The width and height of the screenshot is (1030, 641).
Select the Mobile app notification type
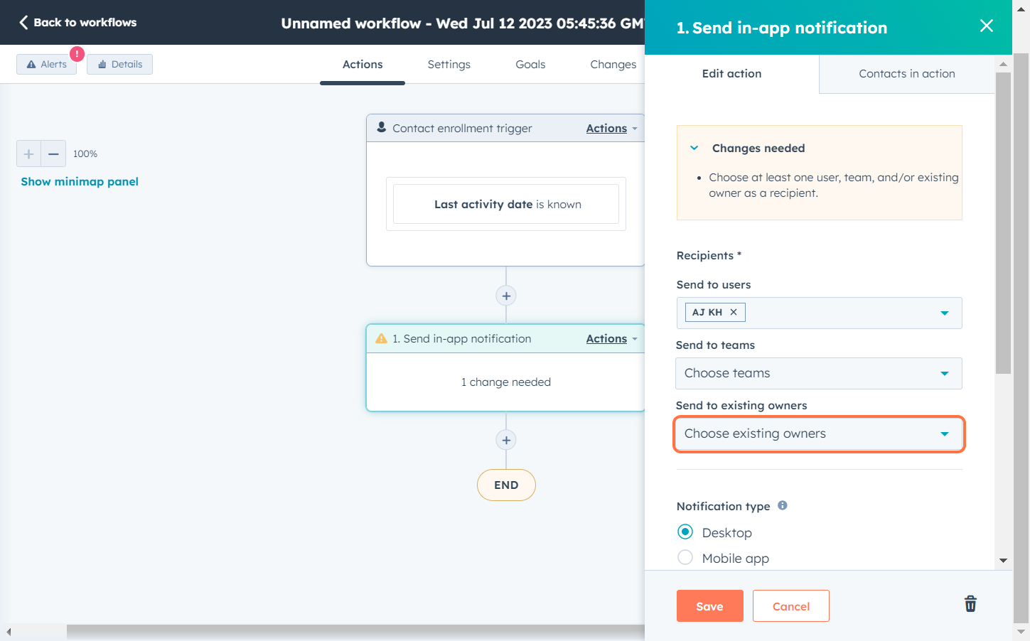685,557
